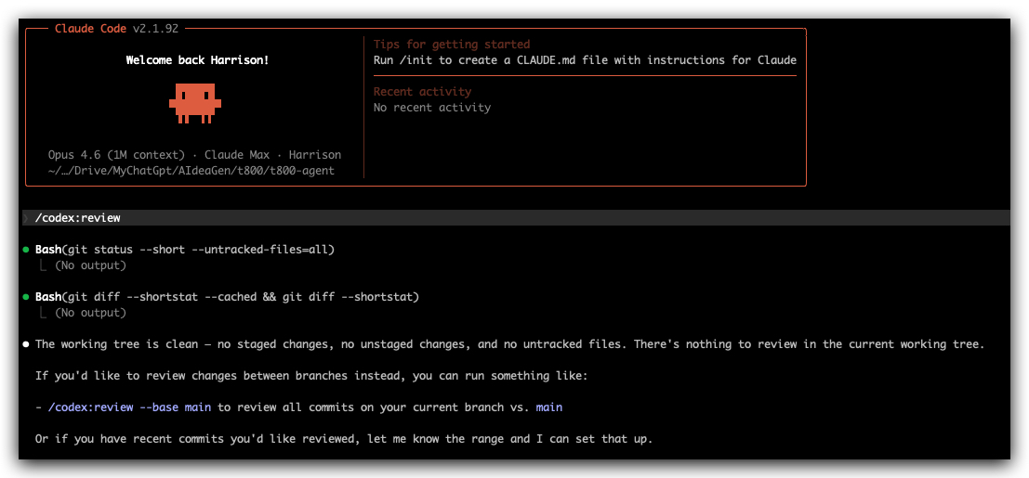Click the 'Run /init to create a CLAUDE.md' tip
The height and width of the screenshot is (478, 1029).
(x=585, y=60)
